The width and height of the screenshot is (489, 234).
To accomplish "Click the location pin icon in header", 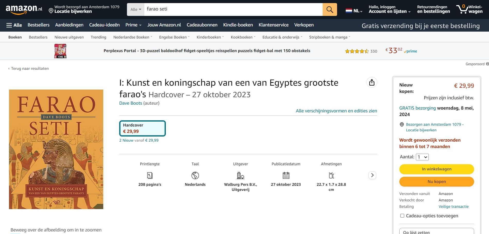I will [x=51, y=11].
